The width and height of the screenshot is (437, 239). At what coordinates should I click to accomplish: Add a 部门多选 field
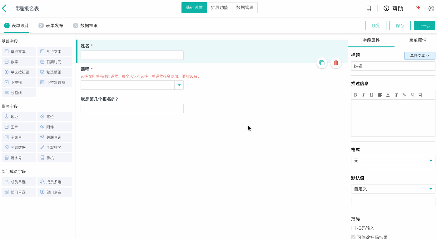55,192
